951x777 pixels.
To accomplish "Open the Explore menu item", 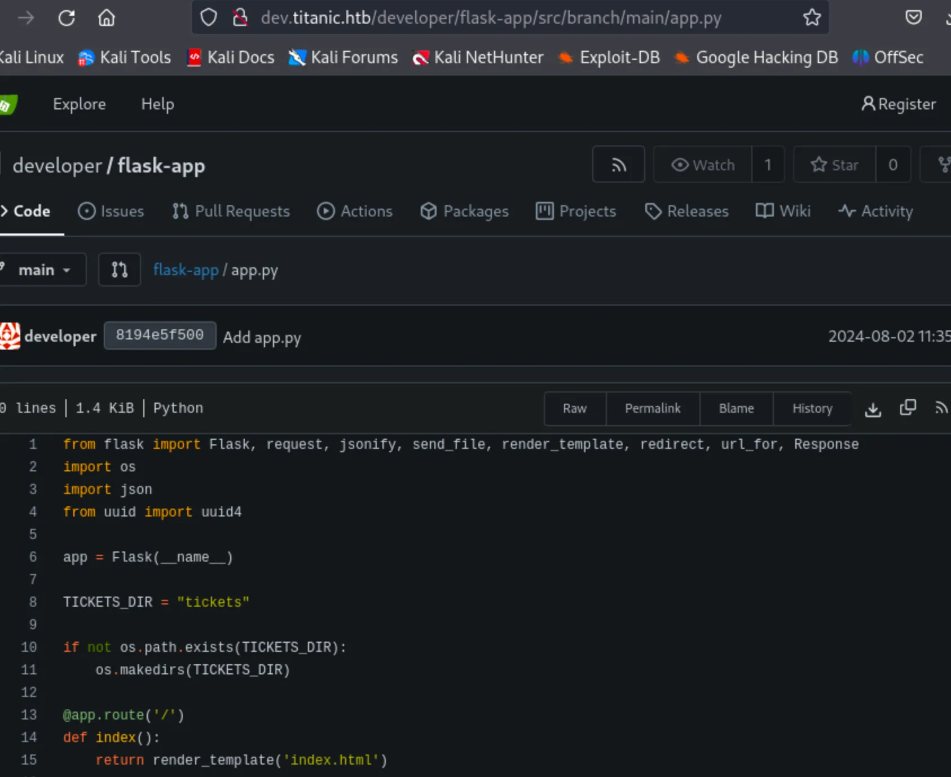I will pos(80,104).
